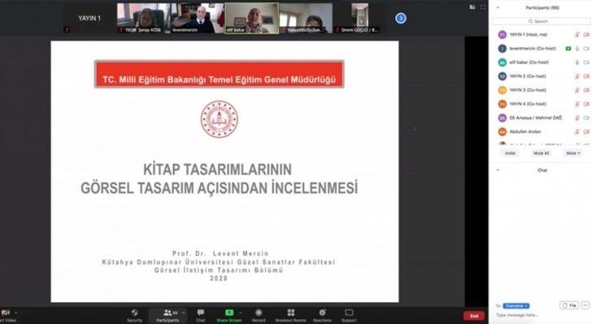Image resolution: width=592 pixels, height=324 pixels.
Task: Collapse the Chat panel header chevron
Action: [498, 171]
